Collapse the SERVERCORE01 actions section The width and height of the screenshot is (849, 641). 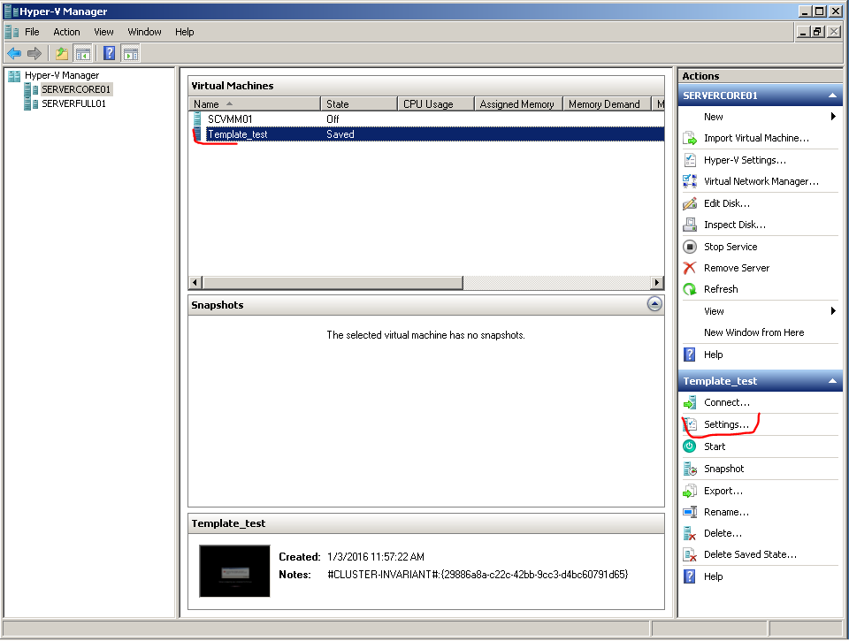tap(832, 95)
